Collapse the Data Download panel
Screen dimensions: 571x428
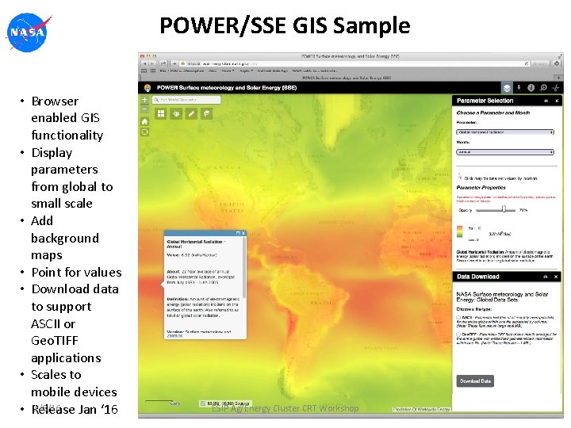(545, 277)
